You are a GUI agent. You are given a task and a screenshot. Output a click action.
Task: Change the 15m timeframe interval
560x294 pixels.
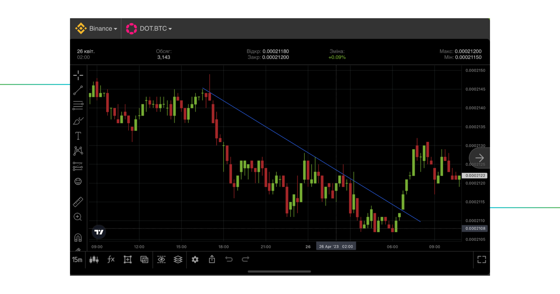pos(77,260)
